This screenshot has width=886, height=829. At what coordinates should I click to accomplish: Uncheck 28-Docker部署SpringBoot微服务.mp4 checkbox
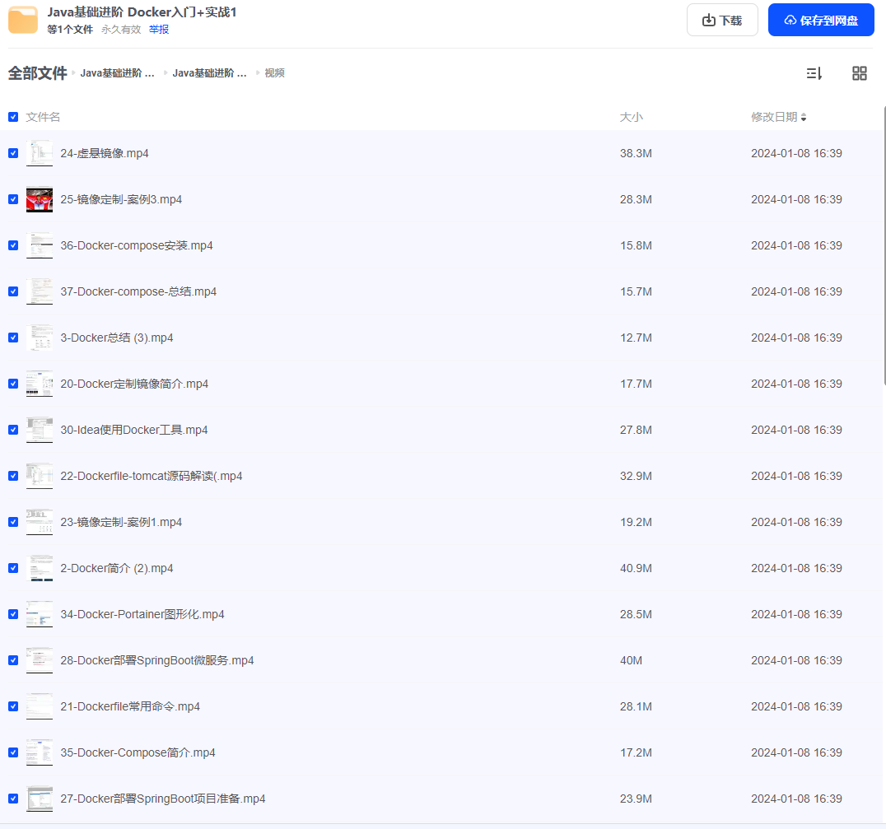point(13,660)
